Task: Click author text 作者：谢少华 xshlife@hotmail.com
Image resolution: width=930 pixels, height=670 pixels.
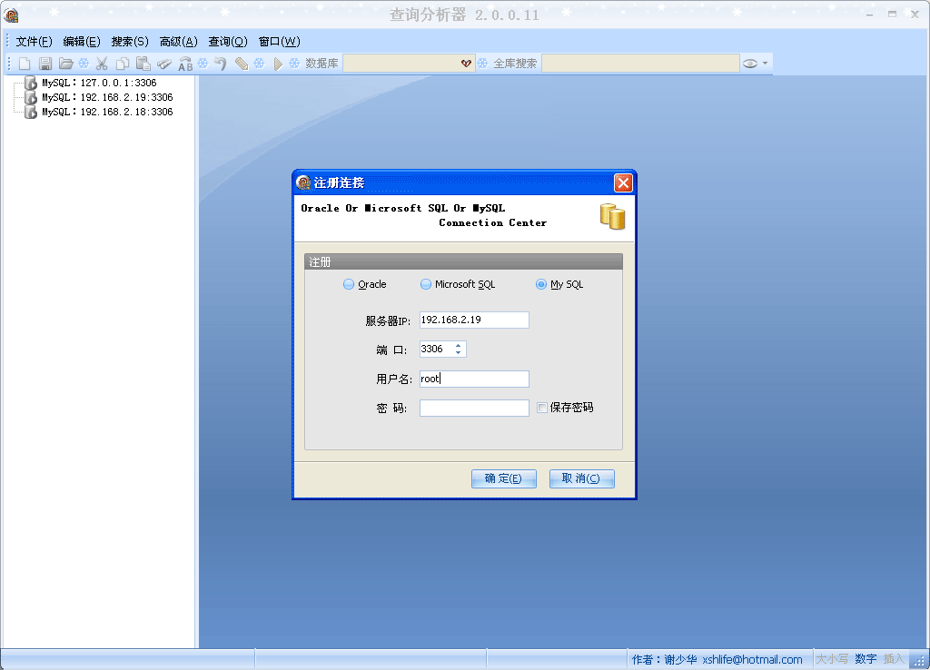Action: (717, 659)
